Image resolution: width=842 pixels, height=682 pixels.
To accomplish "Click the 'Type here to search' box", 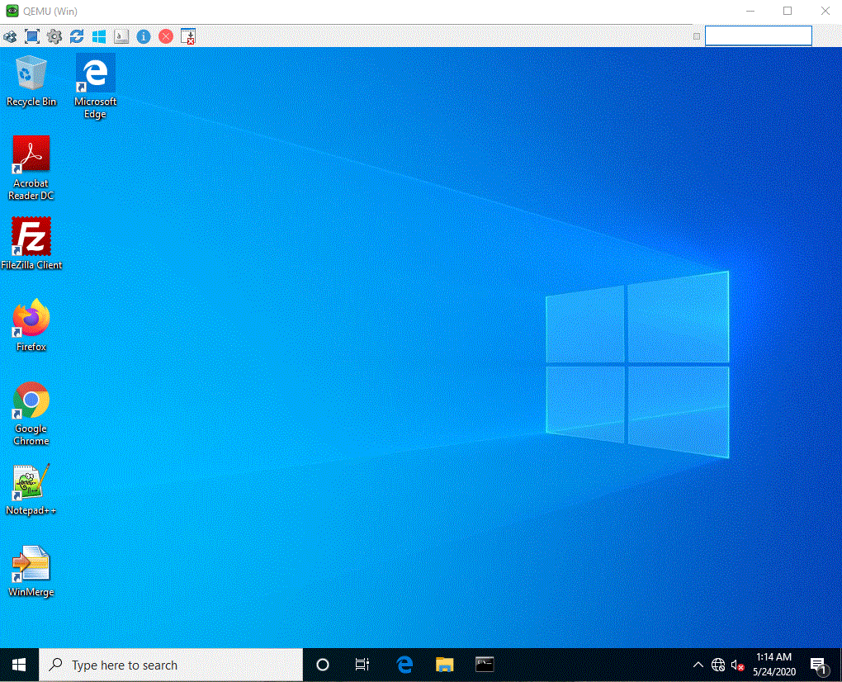I will point(171,665).
